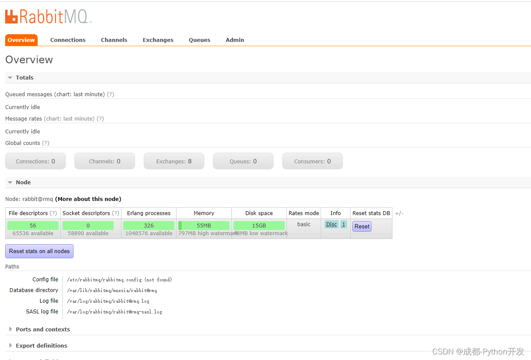This screenshot has height=360, width=531.
Task: Click the '1' statistics badge in Info column
Action: pos(343,224)
